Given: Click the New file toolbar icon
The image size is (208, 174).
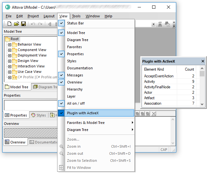Looking at the screenshot, I should [x=9, y=24].
